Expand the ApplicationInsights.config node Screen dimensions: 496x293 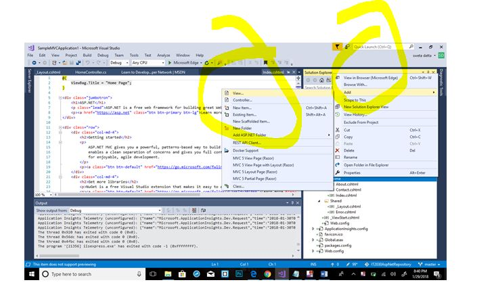pyautogui.click(x=313, y=229)
